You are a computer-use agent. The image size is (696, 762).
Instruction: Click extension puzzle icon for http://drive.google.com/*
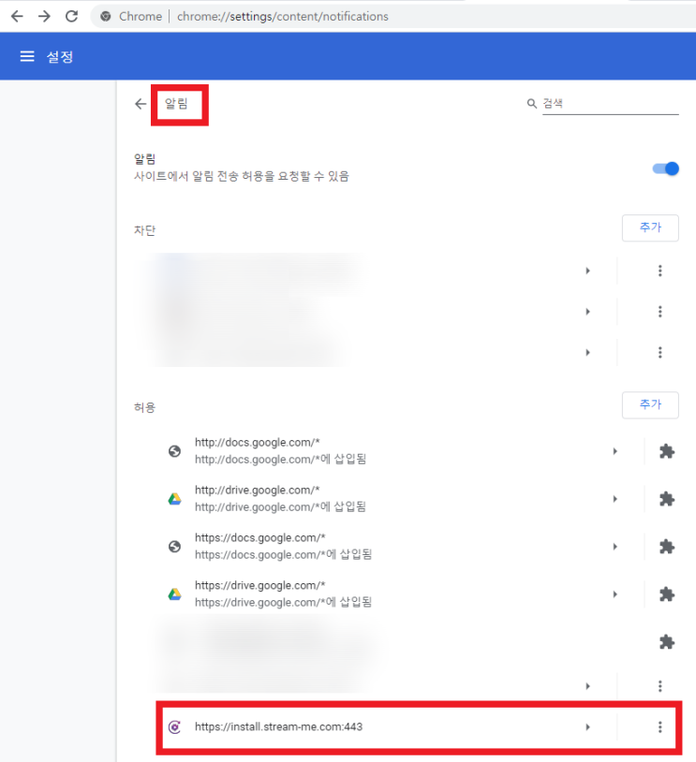pyautogui.click(x=666, y=499)
